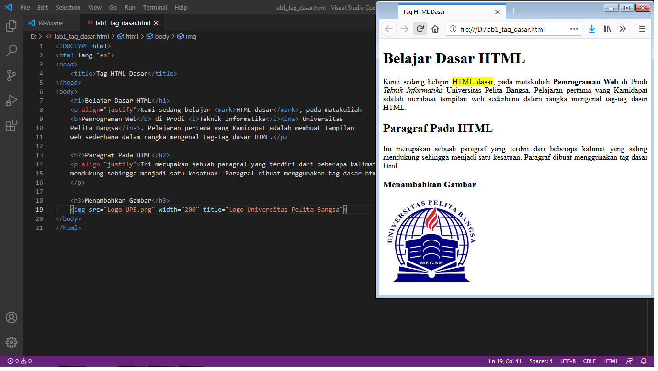Image resolution: width=658 pixels, height=371 pixels.
Task: Close the lab1_tag_dasar.html editor tab
Action: coord(156,23)
